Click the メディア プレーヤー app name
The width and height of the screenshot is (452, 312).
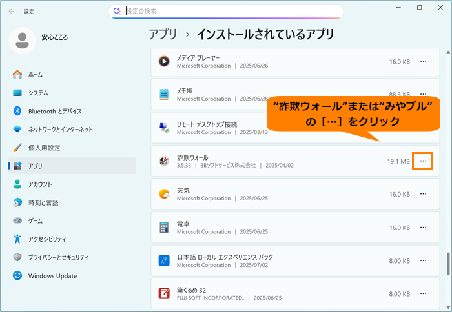point(198,58)
